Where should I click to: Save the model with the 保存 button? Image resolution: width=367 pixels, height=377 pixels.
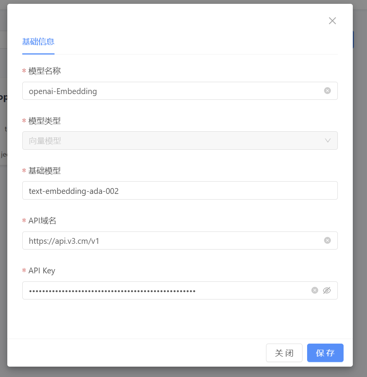tap(325, 352)
